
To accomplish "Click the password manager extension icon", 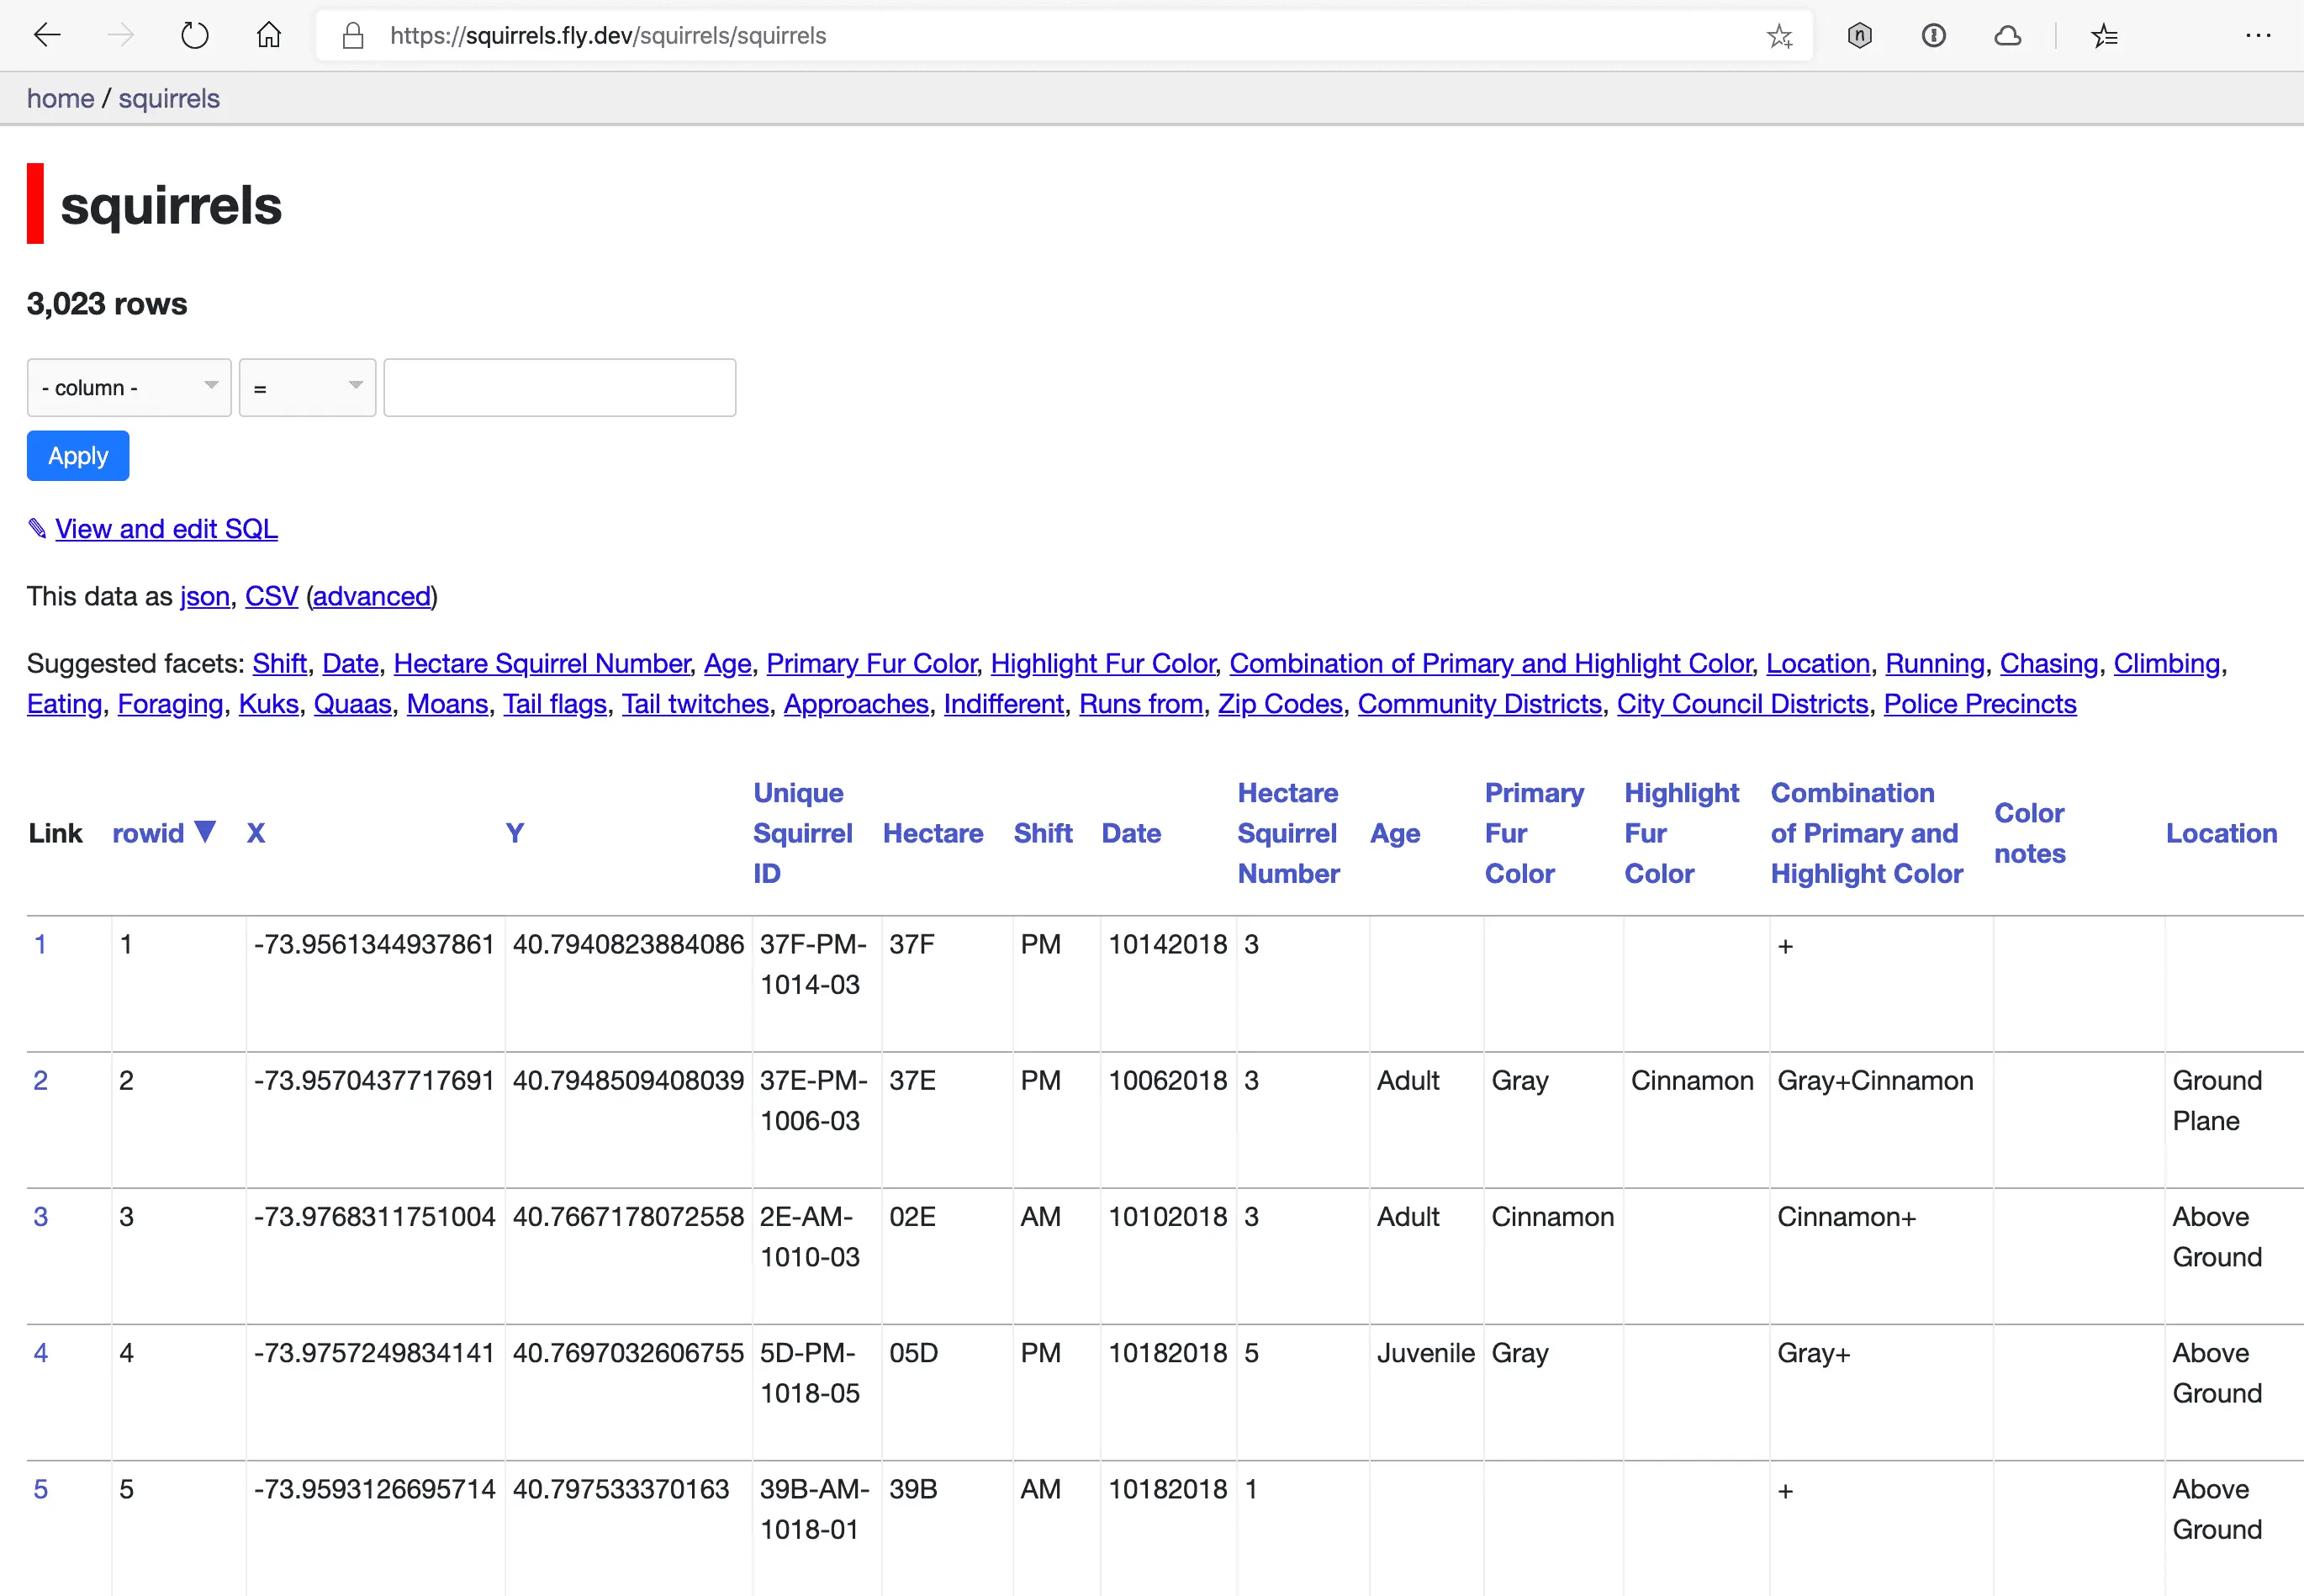I will 1933,36.
